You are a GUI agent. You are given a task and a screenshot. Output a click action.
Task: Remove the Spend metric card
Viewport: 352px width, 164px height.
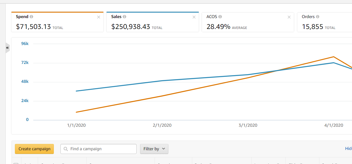point(99,17)
